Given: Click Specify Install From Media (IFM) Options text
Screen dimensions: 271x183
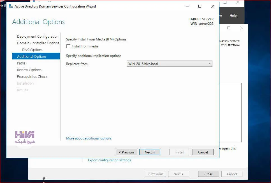Looking at the screenshot, I should coord(96,39).
